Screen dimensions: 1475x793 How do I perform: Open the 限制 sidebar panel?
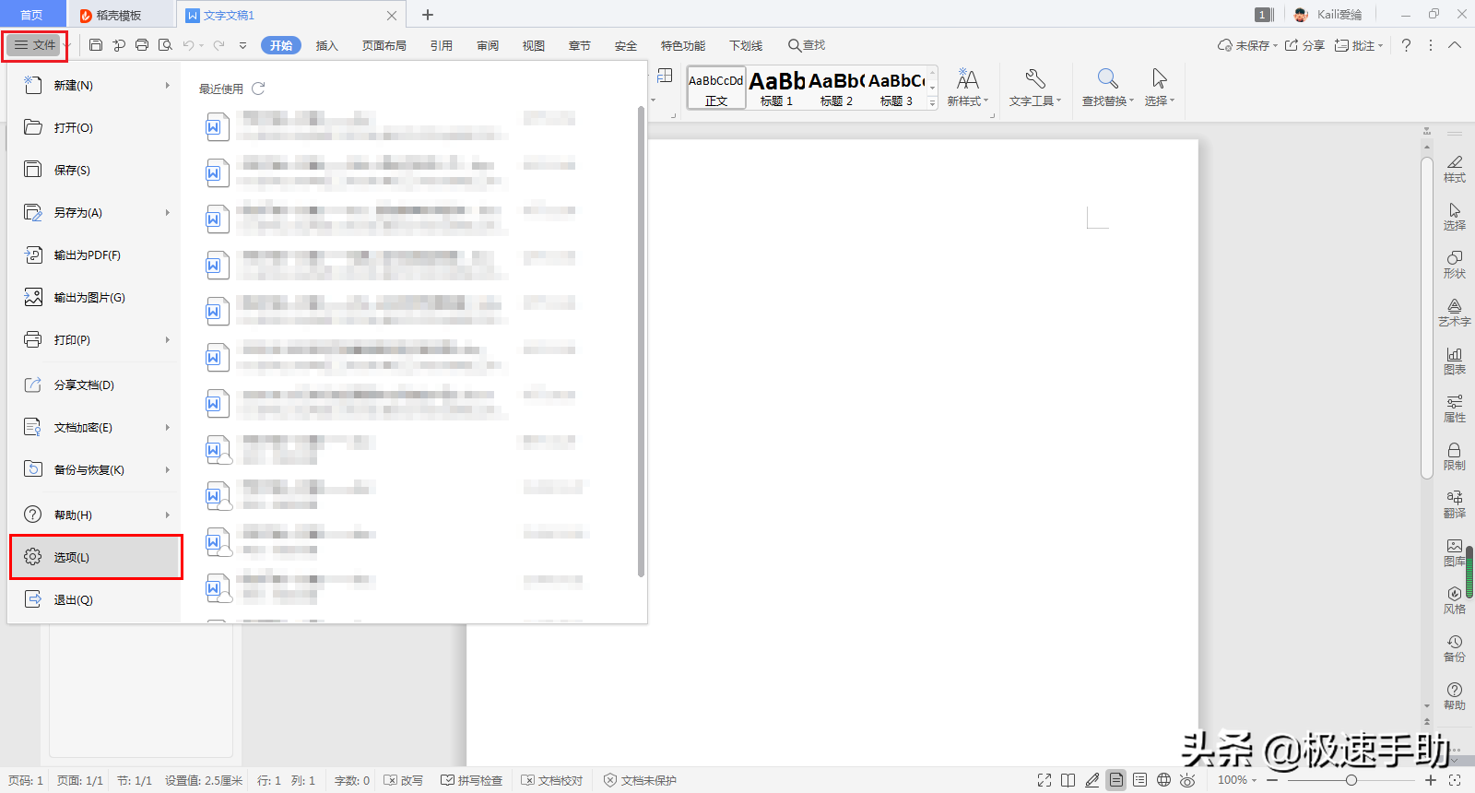(x=1455, y=456)
